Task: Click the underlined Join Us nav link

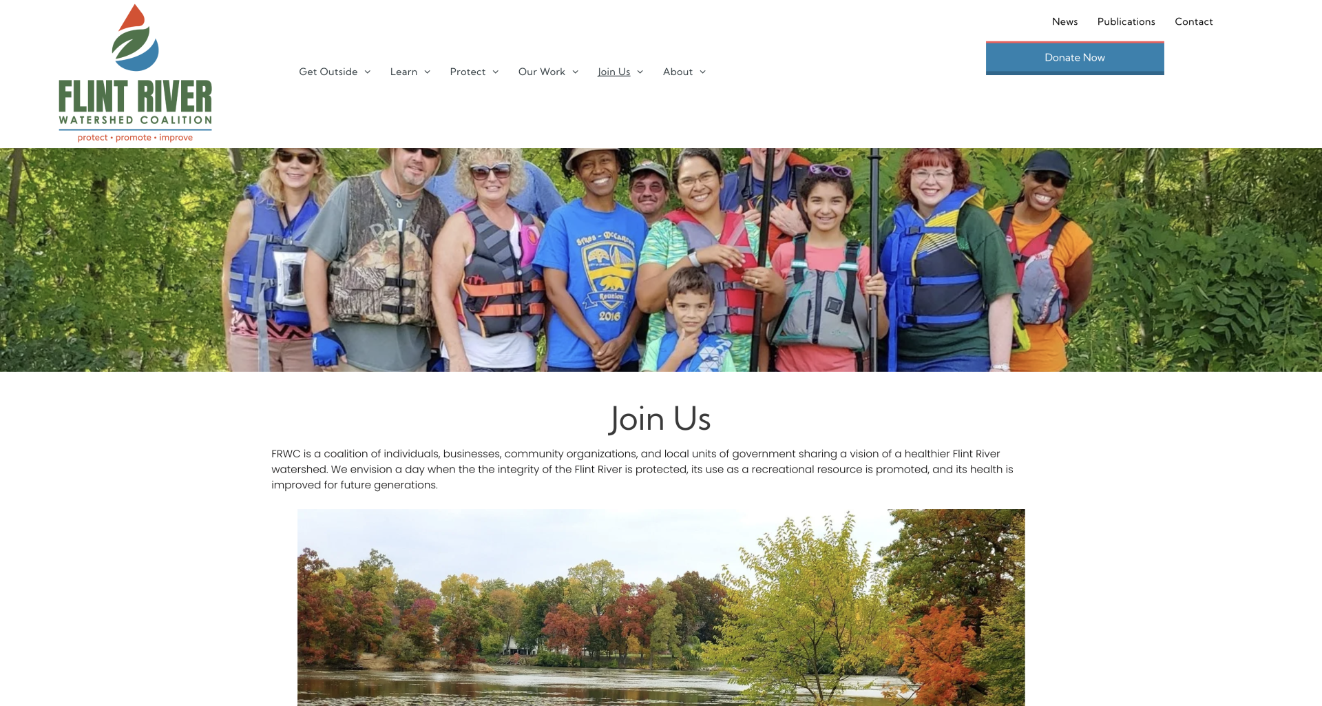Action: coord(614,72)
